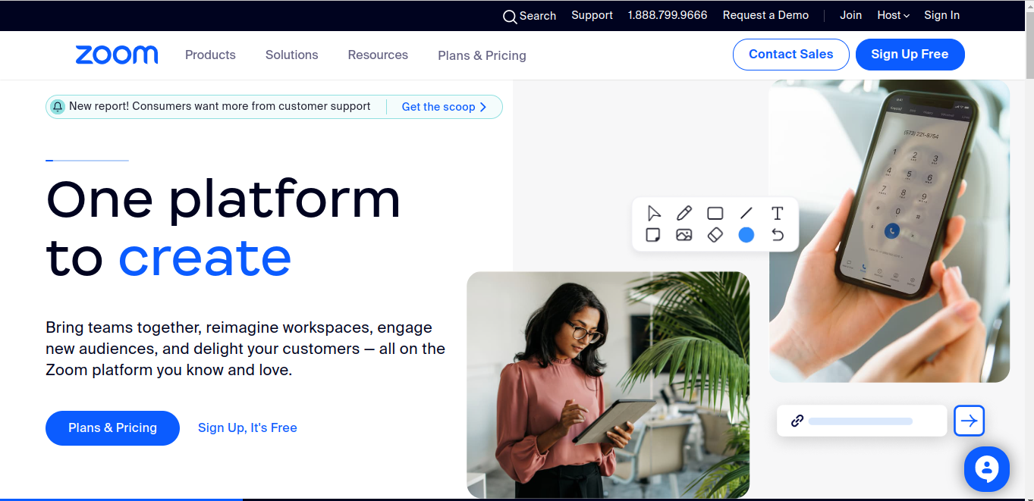Open the chat assistant bubble

[x=987, y=469]
